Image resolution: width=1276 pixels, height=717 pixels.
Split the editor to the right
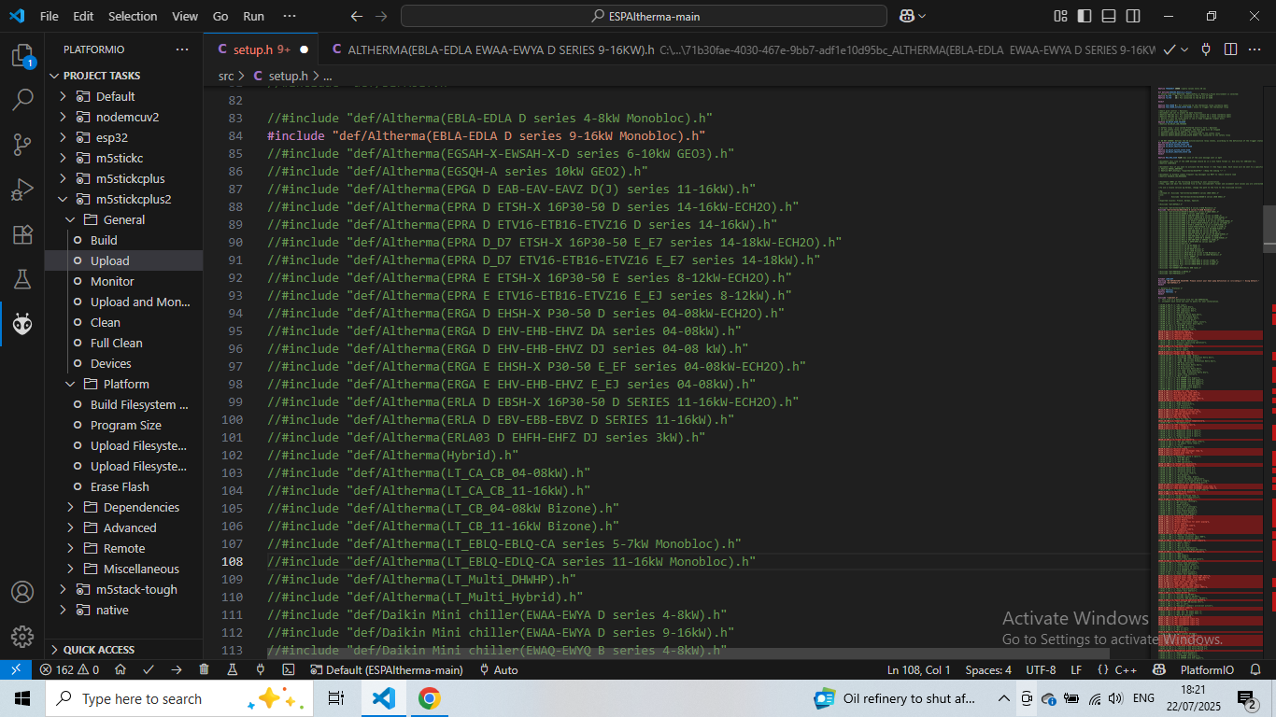coord(1230,49)
